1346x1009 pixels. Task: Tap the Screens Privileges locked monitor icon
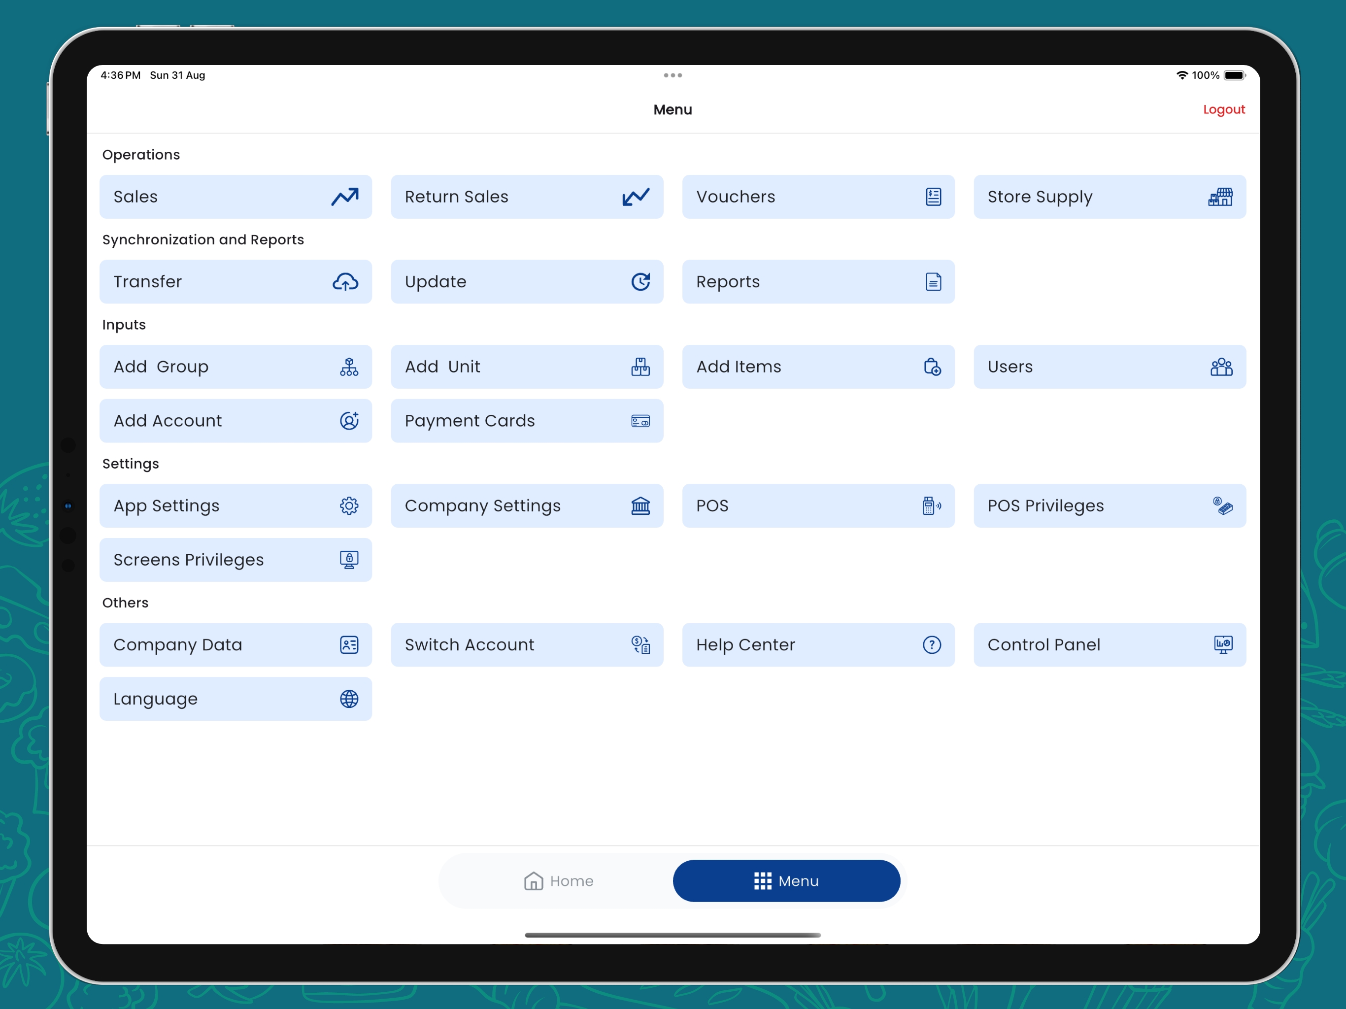(x=349, y=559)
